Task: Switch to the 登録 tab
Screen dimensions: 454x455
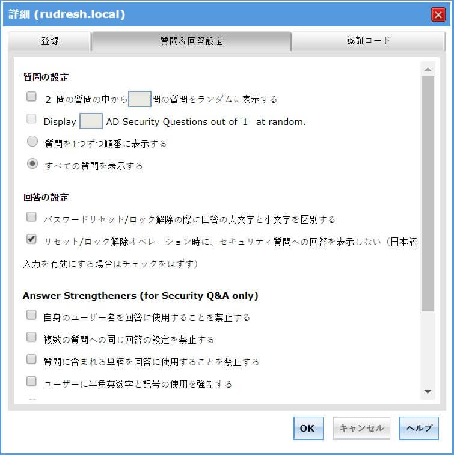Action: click(x=50, y=41)
